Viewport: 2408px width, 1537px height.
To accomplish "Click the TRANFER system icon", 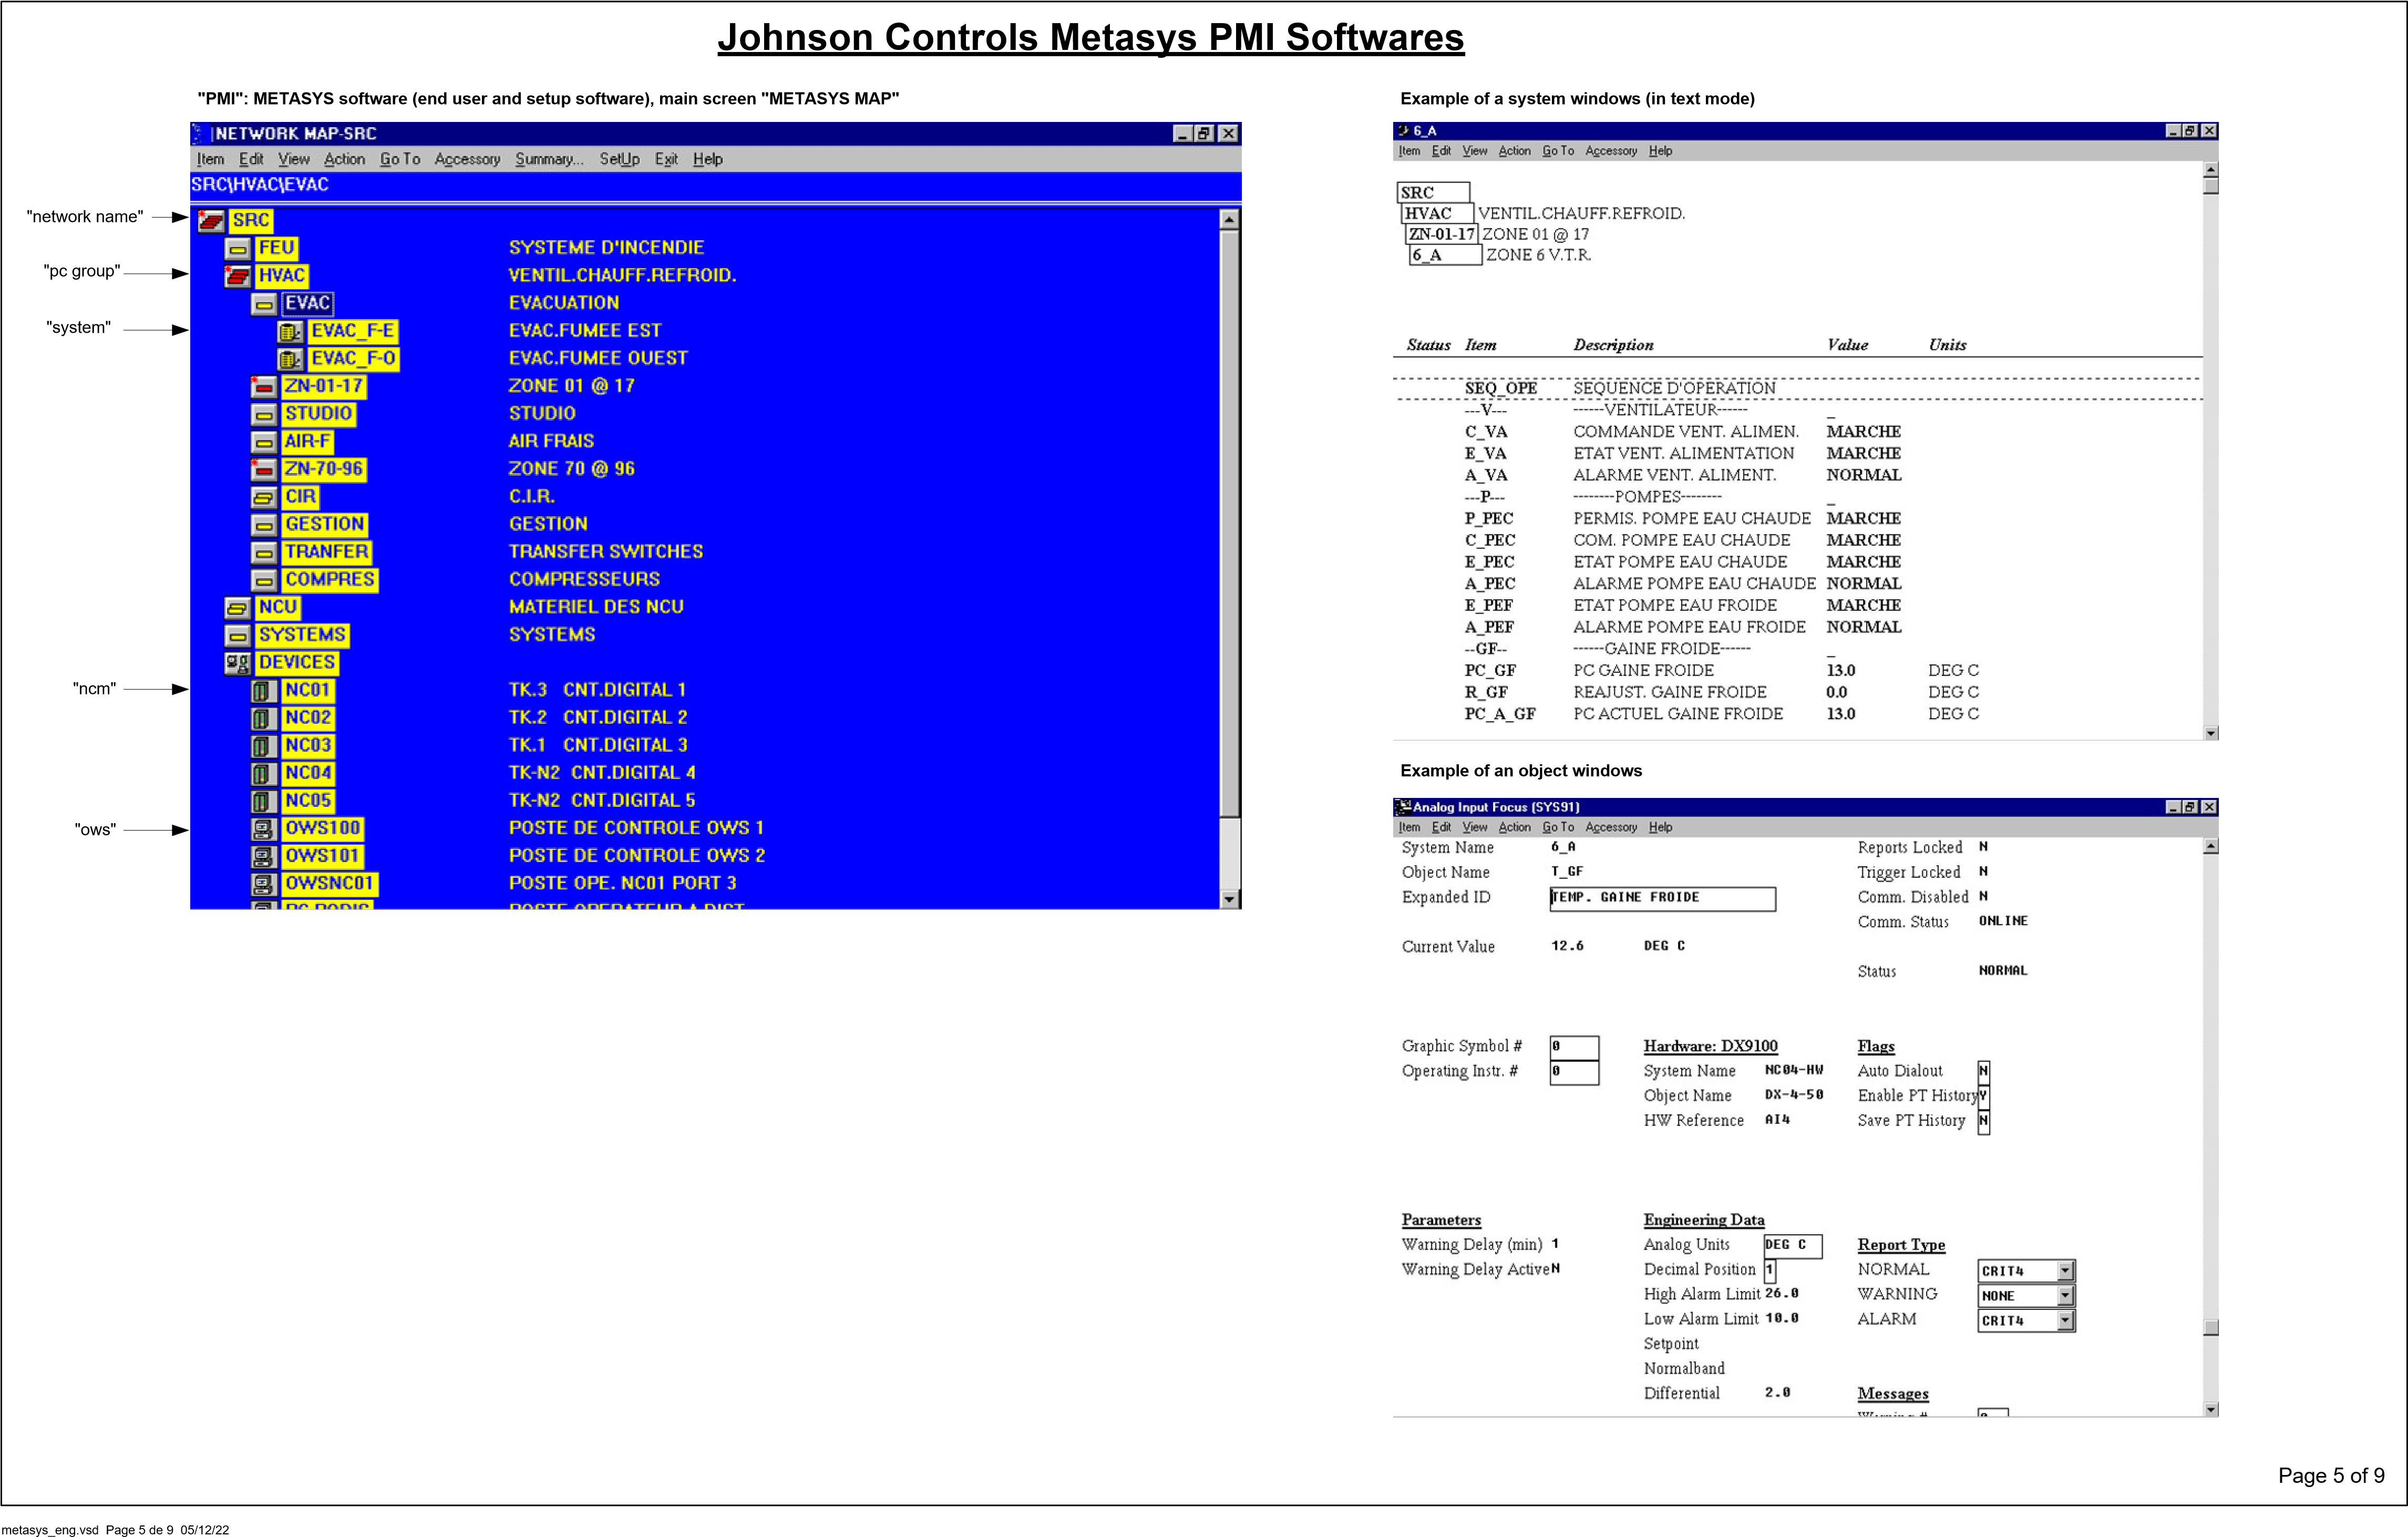I will pyautogui.click(x=264, y=552).
